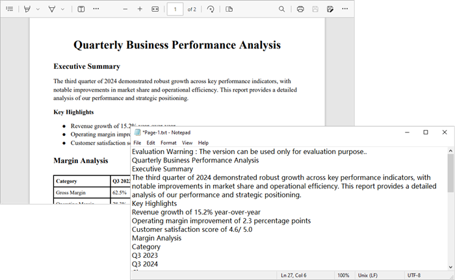The width and height of the screenshot is (455, 280).
Task: Click the add text box tool icon
Action: 81,9
